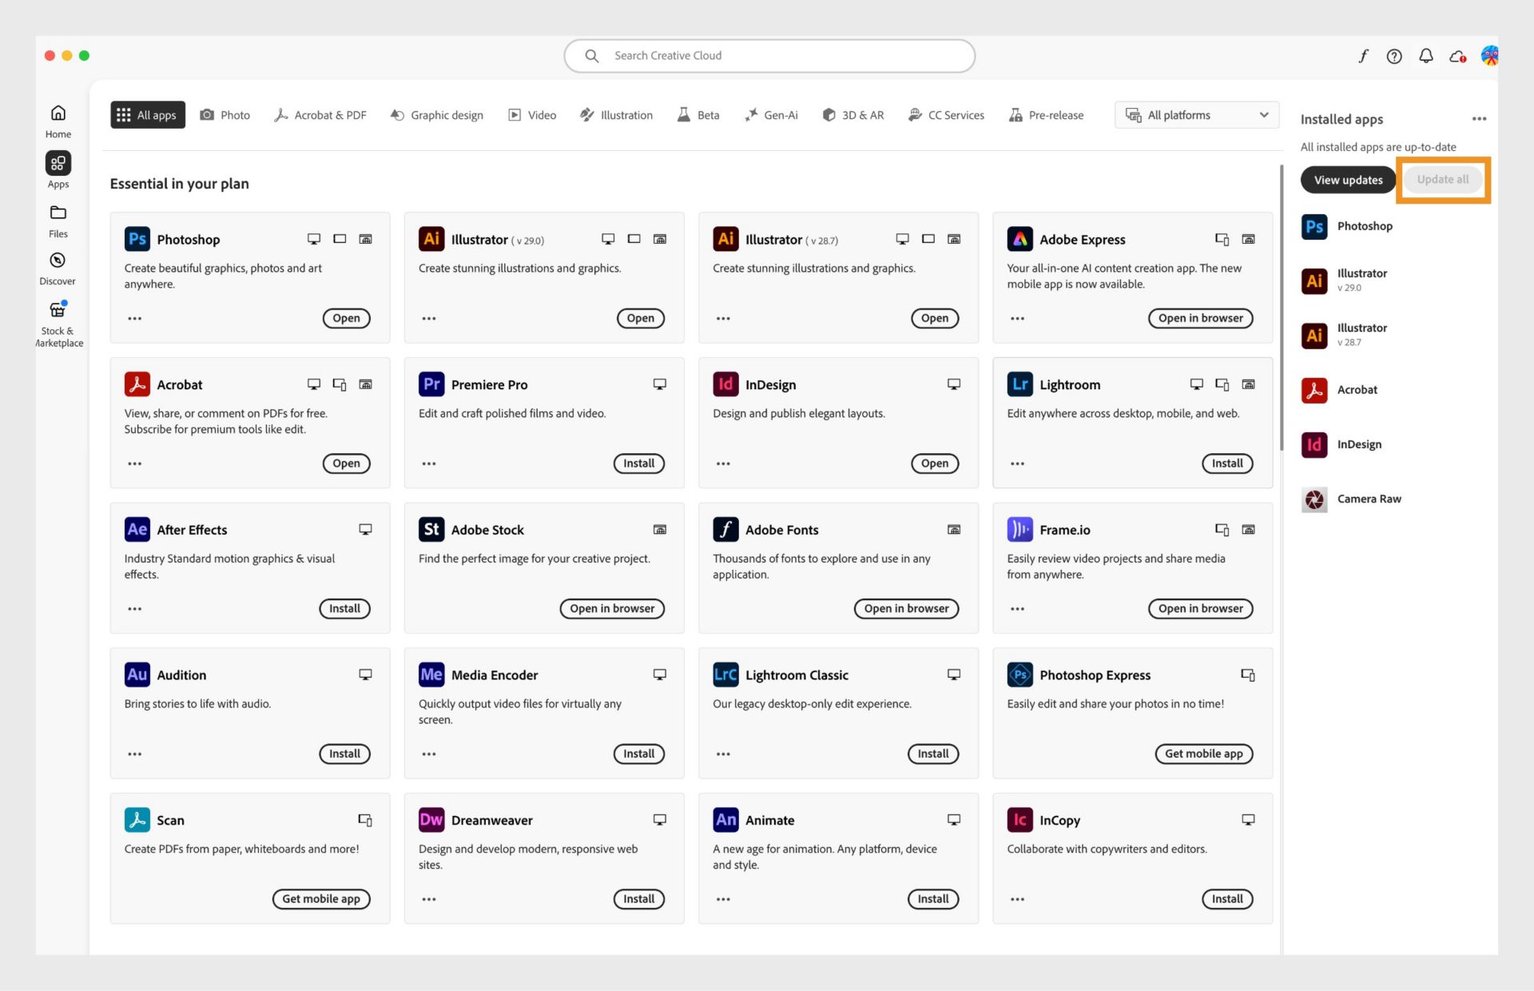1534x991 pixels.
Task: Open Adobe Fonts via the f icon
Action: 1363,56
